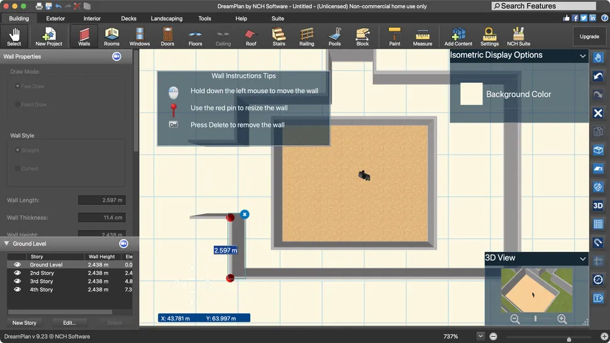
Task: Toggle visibility of Ground Level story
Action: [18, 265]
